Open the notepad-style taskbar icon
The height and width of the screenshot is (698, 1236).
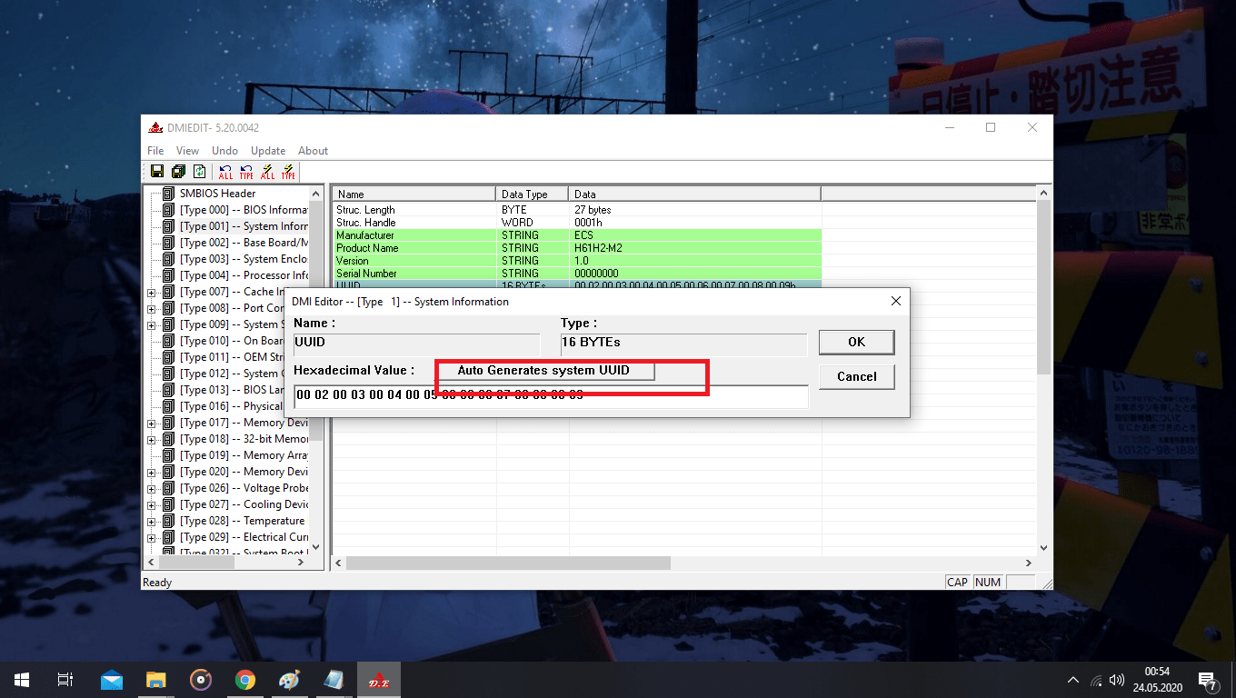click(x=334, y=680)
